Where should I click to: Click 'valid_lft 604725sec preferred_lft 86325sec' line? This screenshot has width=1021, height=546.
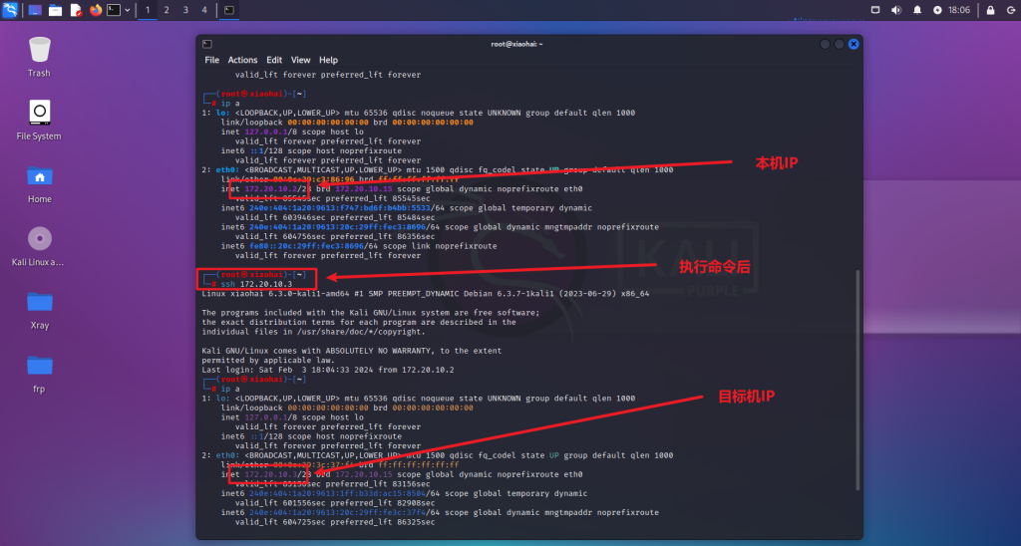pyautogui.click(x=335, y=522)
